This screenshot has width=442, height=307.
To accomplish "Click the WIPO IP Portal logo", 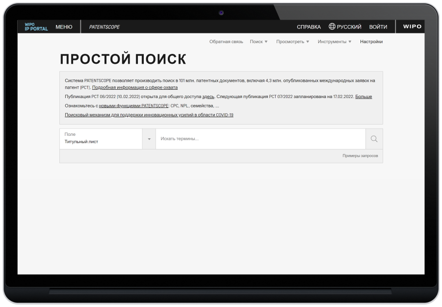I will coord(36,27).
